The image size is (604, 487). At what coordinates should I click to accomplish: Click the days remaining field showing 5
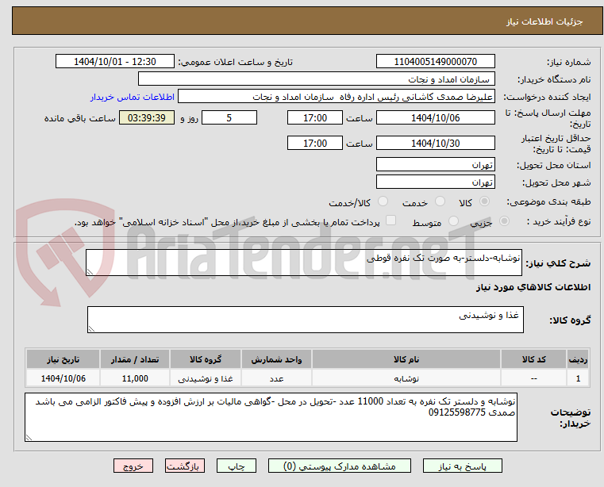[229, 118]
